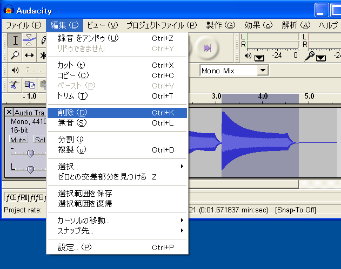Select the Selection (I-beam) tool

[15, 40]
